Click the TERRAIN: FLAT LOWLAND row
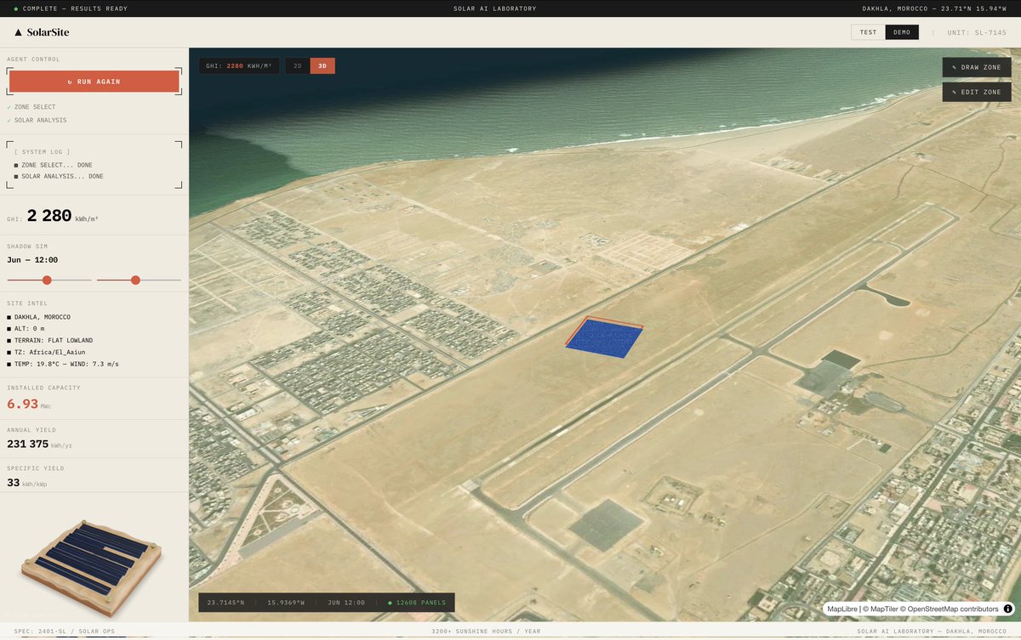This screenshot has width=1021, height=640. point(50,340)
